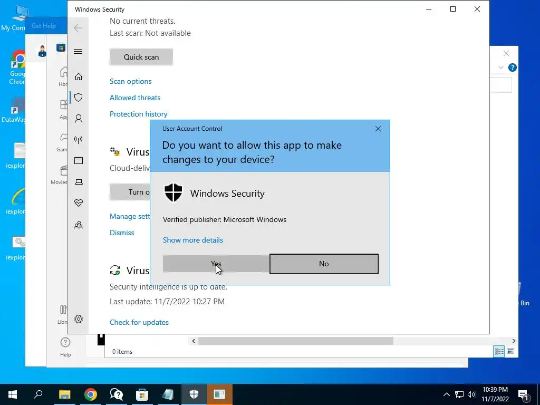Click the blue help question mark icon

pos(513,67)
